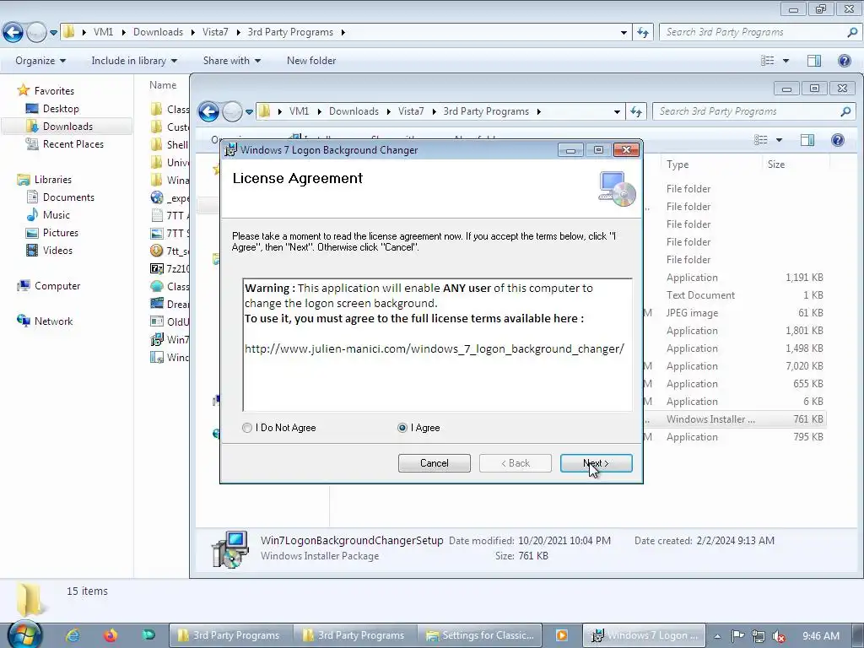Toggle preview pane in rear Explorer
The height and width of the screenshot is (648, 864).
click(x=814, y=61)
